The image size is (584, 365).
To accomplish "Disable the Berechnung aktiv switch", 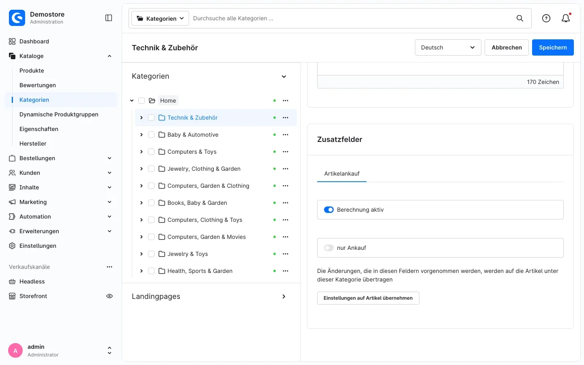I will (x=329, y=210).
